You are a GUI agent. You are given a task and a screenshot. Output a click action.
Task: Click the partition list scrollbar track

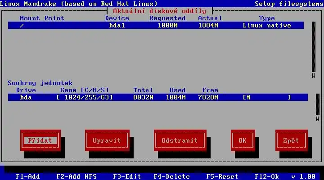pos(314,47)
